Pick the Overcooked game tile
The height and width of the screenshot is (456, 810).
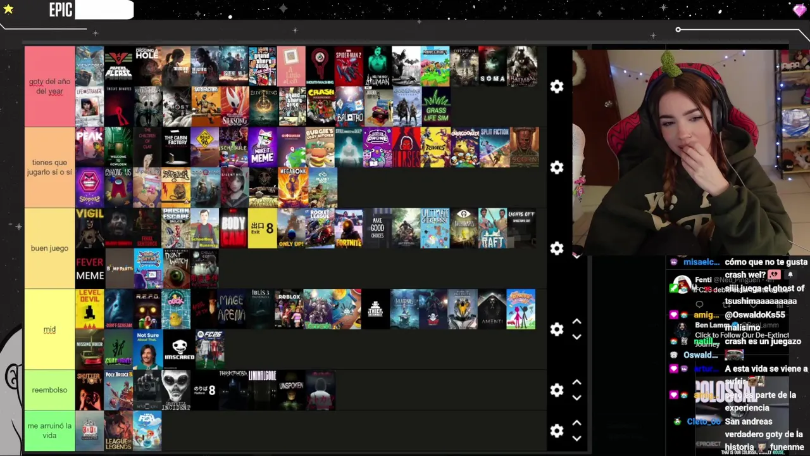(464, 147)
